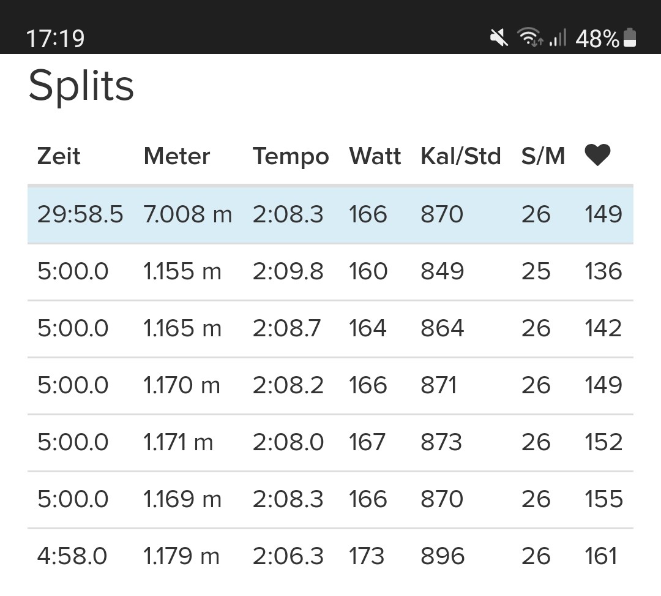This screenshot has height=596, width=661.
Task: Tap the final 4:58.0 split row
Action: [x=330, y=556]
